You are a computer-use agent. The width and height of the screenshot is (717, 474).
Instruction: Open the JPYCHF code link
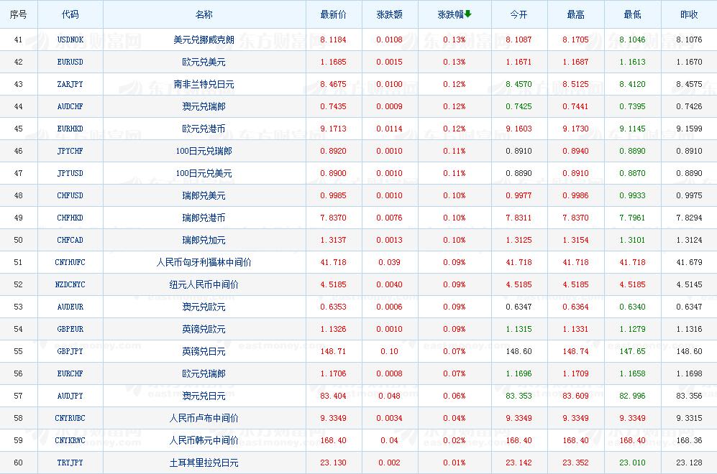tap(70, 151)
